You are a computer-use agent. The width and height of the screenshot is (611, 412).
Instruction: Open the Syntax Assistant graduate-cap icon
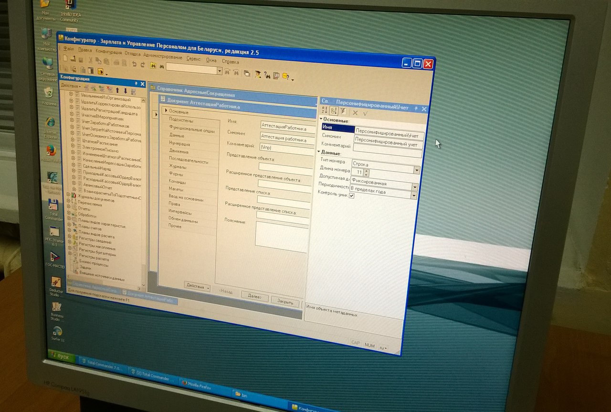click(x=257, y=74)
